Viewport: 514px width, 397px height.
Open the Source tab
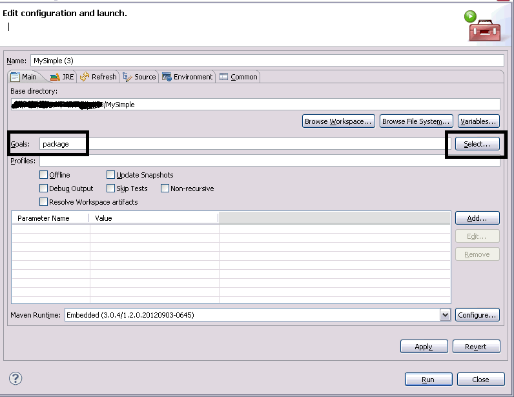[139, 77]
